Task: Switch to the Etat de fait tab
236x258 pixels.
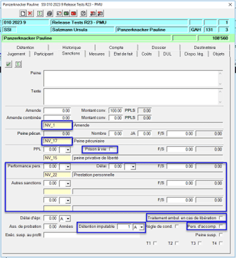Action: pos(123,54)
